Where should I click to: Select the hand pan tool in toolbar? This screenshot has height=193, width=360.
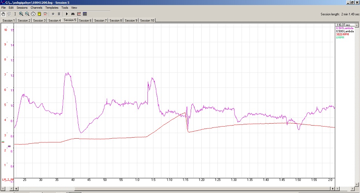point(3,14)
